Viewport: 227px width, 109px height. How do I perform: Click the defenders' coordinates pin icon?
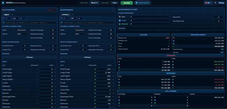(x=62, y=18)
